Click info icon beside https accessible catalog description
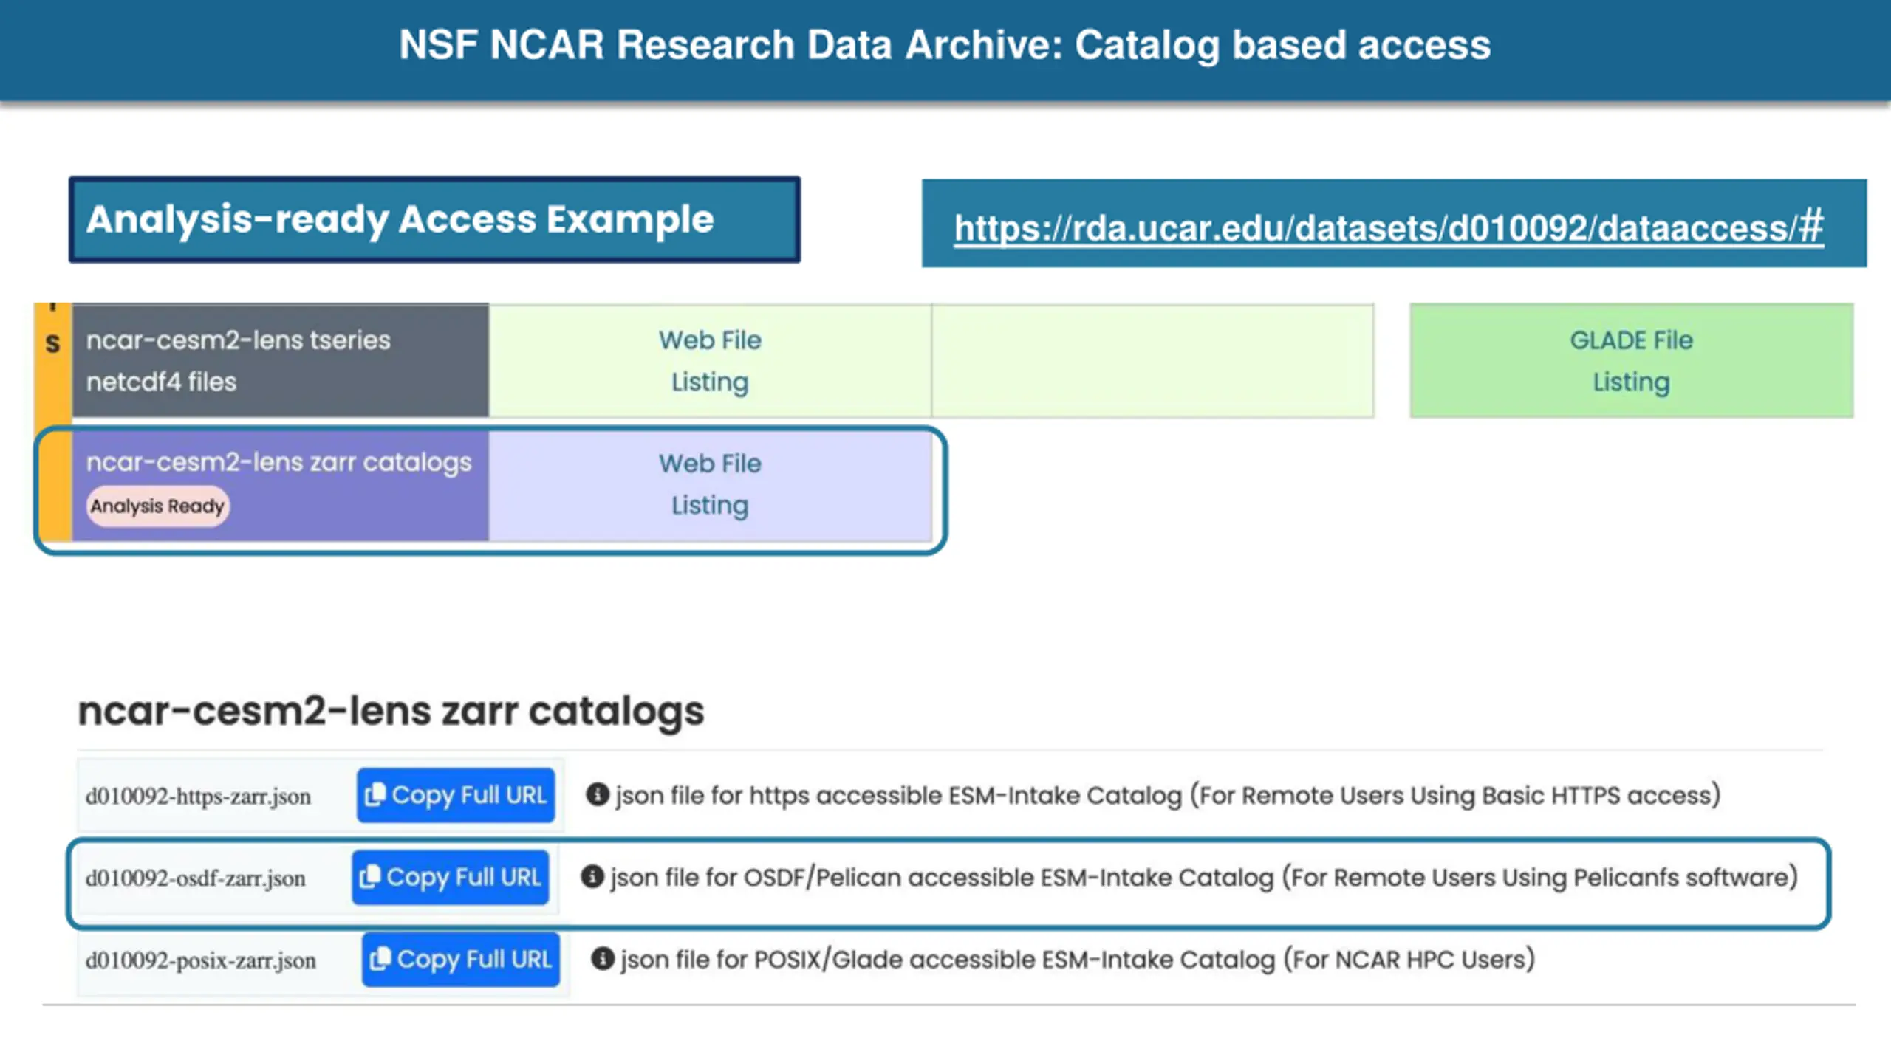Screen dimensions: 1891x1063 [597, 794]
